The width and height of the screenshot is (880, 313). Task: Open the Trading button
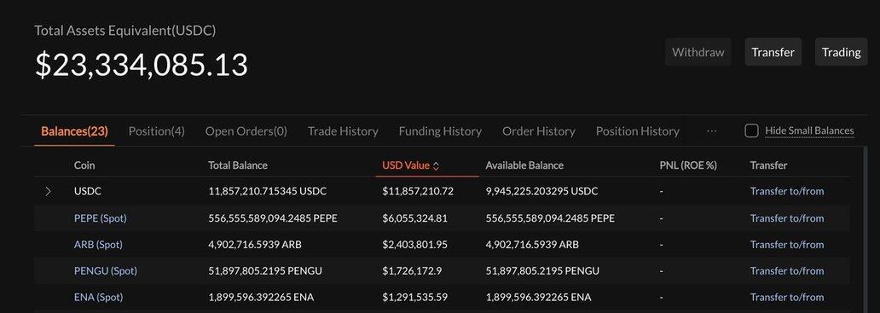(841, 52)
